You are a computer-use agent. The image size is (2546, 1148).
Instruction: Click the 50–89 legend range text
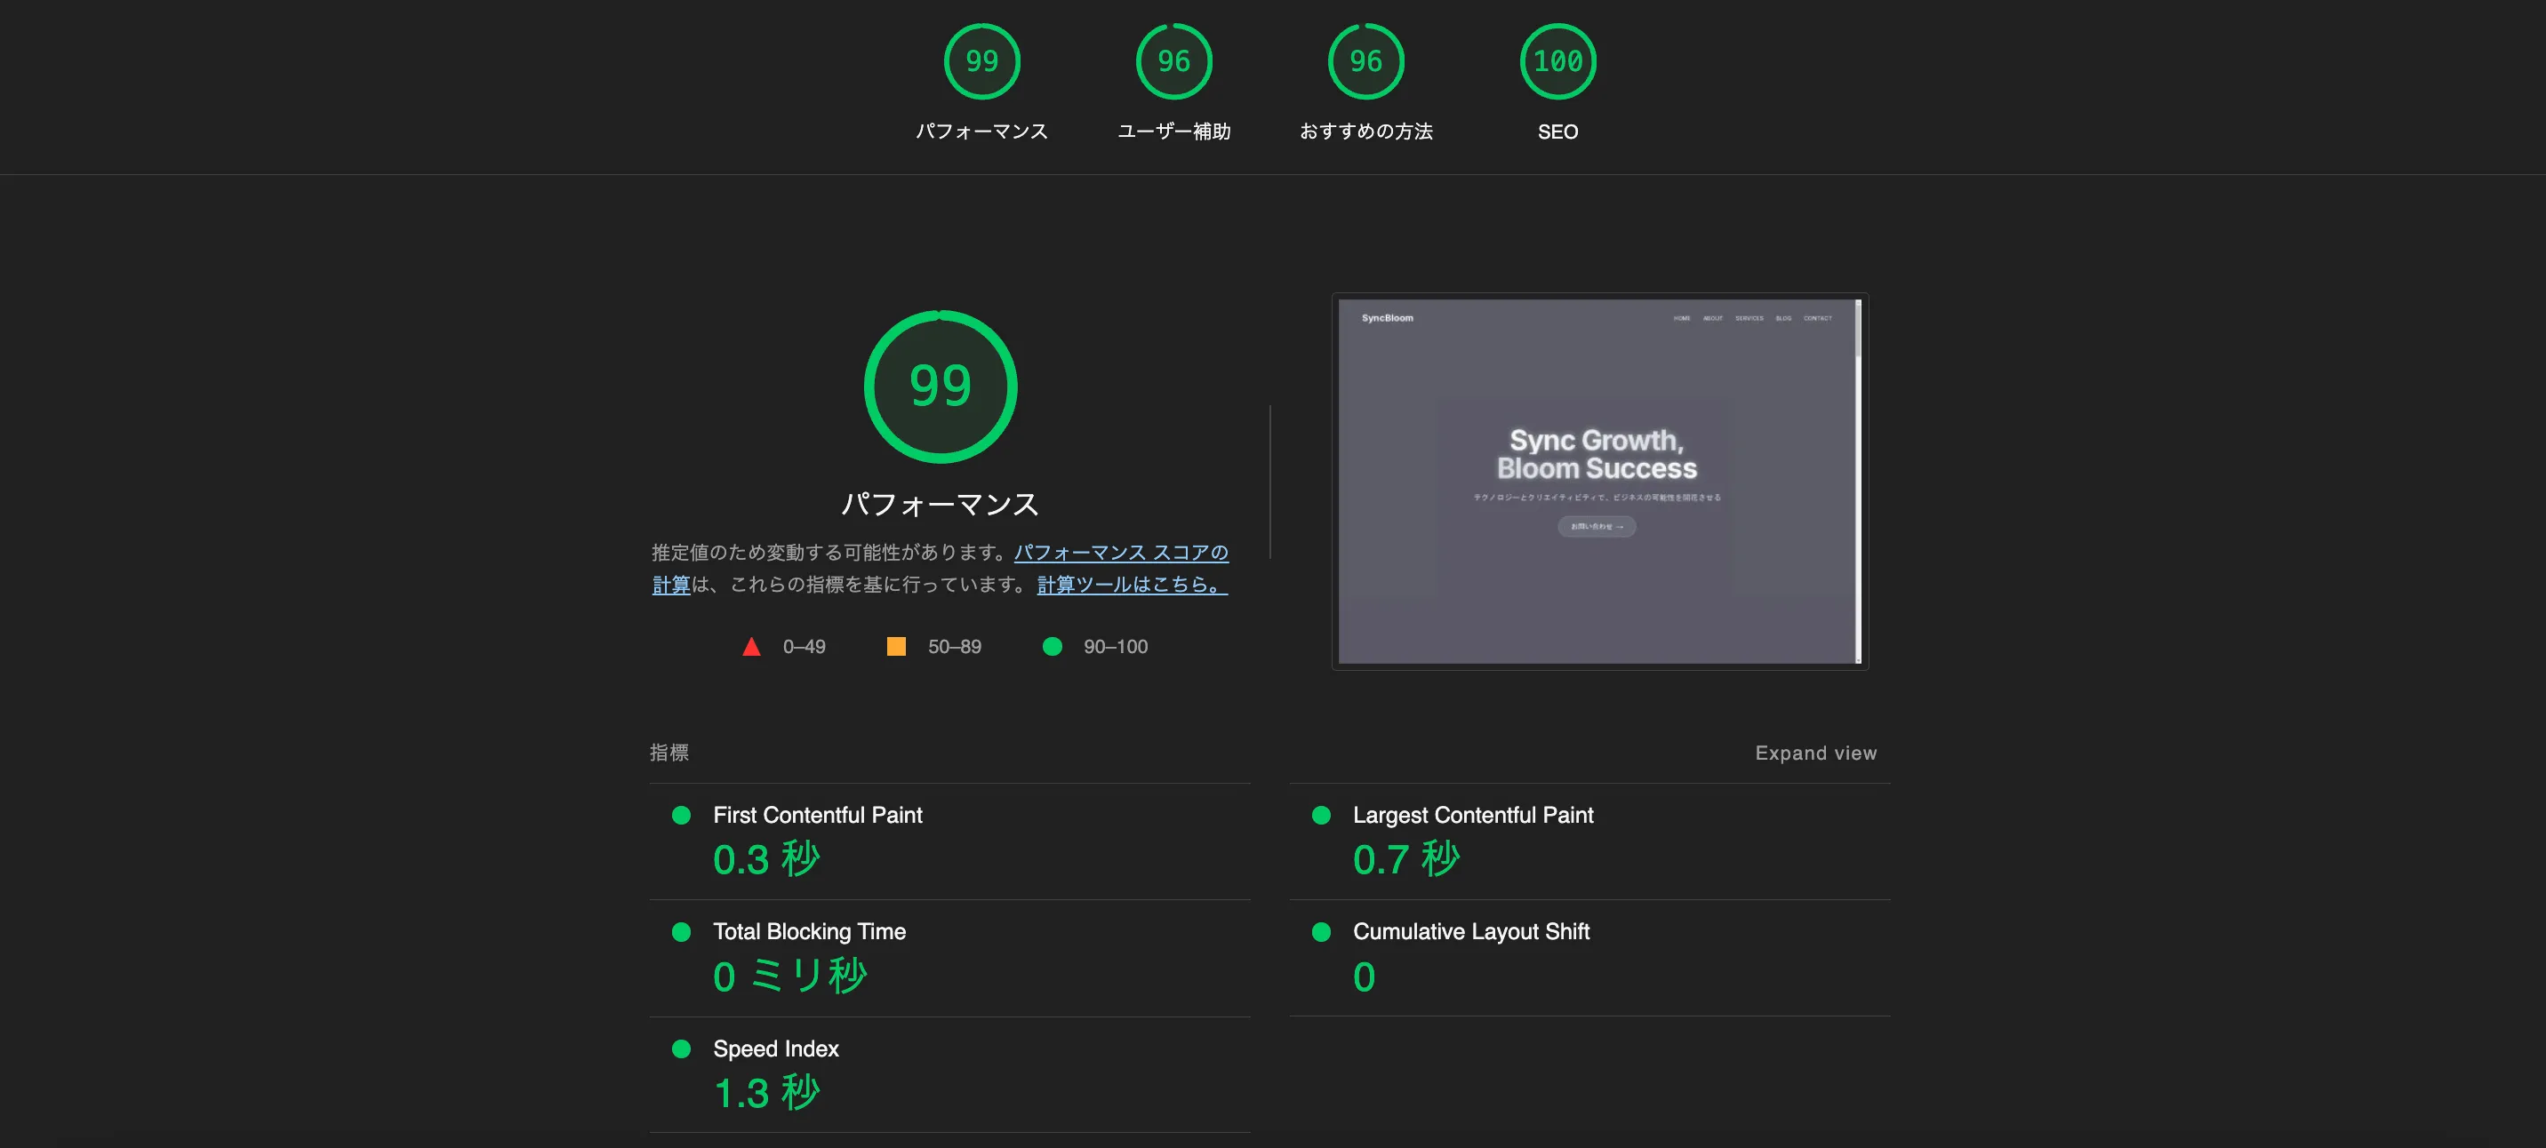click(x=954, y=646)
